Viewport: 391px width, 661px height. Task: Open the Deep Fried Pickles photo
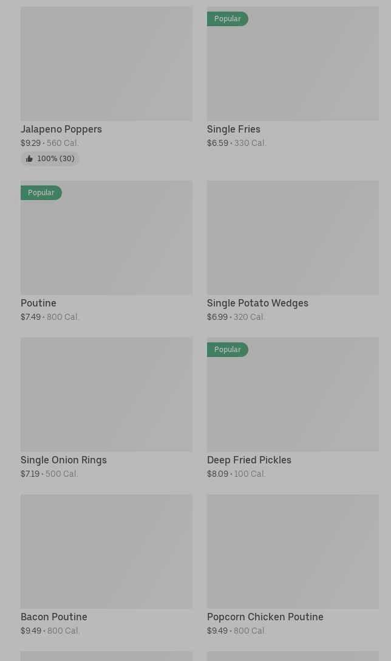pos(293,401)
